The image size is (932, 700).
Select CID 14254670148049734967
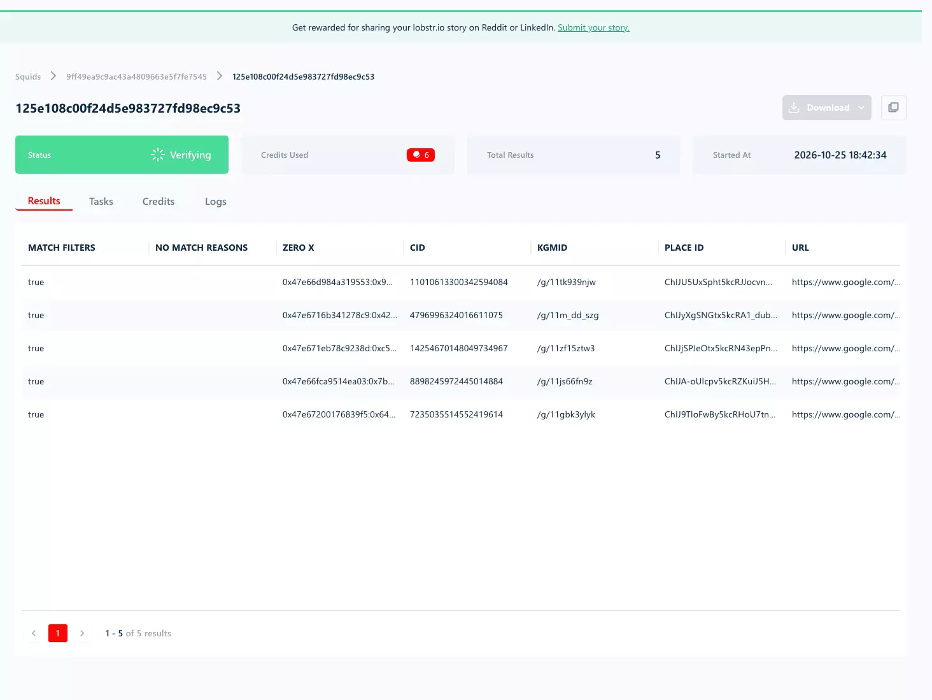(459, 348)
